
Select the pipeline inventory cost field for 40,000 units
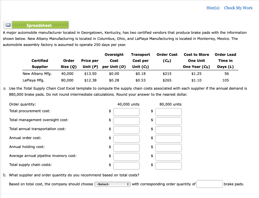click(x=126, y=157)
